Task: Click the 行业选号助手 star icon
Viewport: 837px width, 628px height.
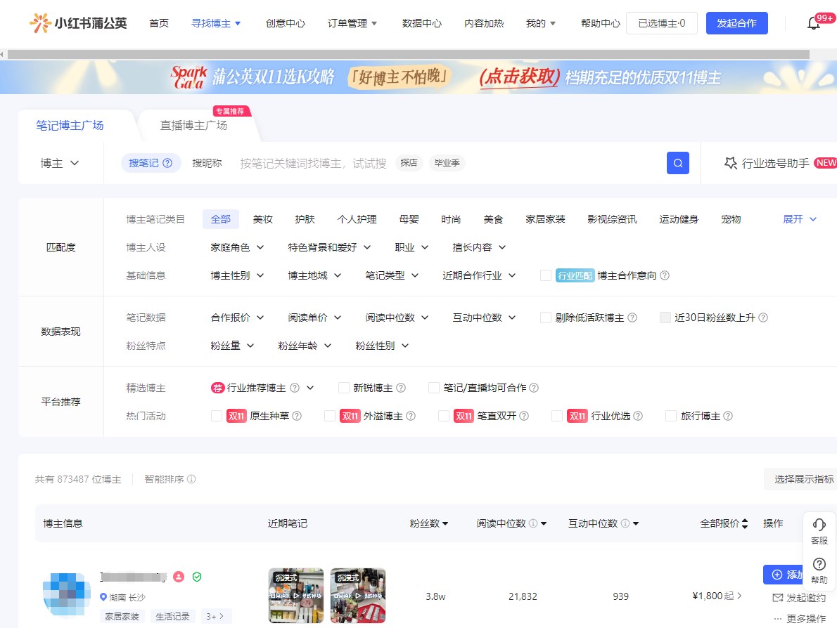Action: 731,163
